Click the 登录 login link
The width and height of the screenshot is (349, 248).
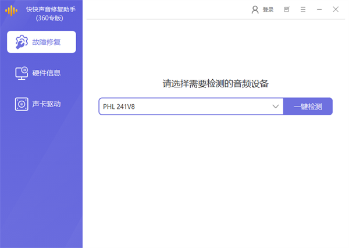point(268,9)
